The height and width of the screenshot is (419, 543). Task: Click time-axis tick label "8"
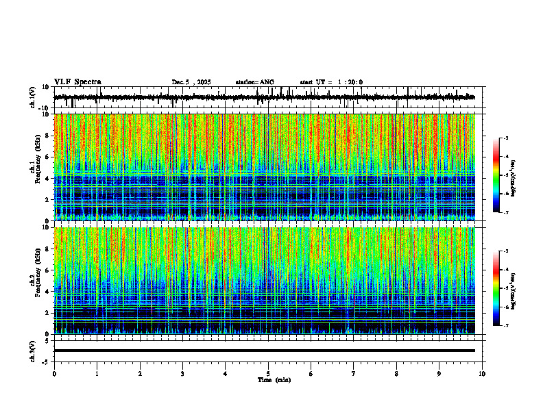(396, 374)
